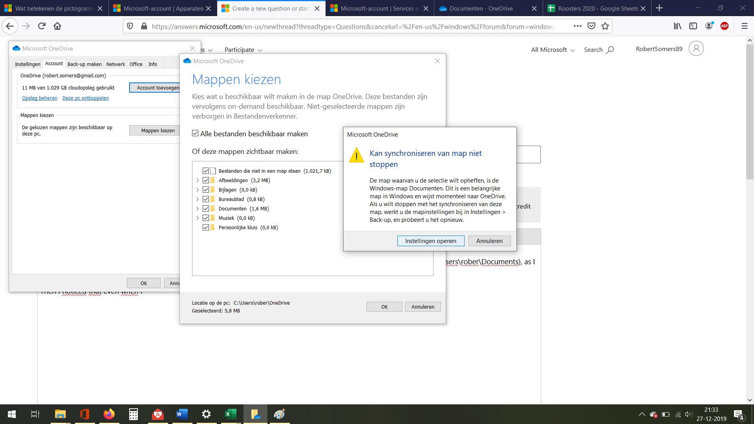Uncheck the Afbeeldingen folder checkbox
The height and width of the screenshot is (424, 754).
[206, 180]
